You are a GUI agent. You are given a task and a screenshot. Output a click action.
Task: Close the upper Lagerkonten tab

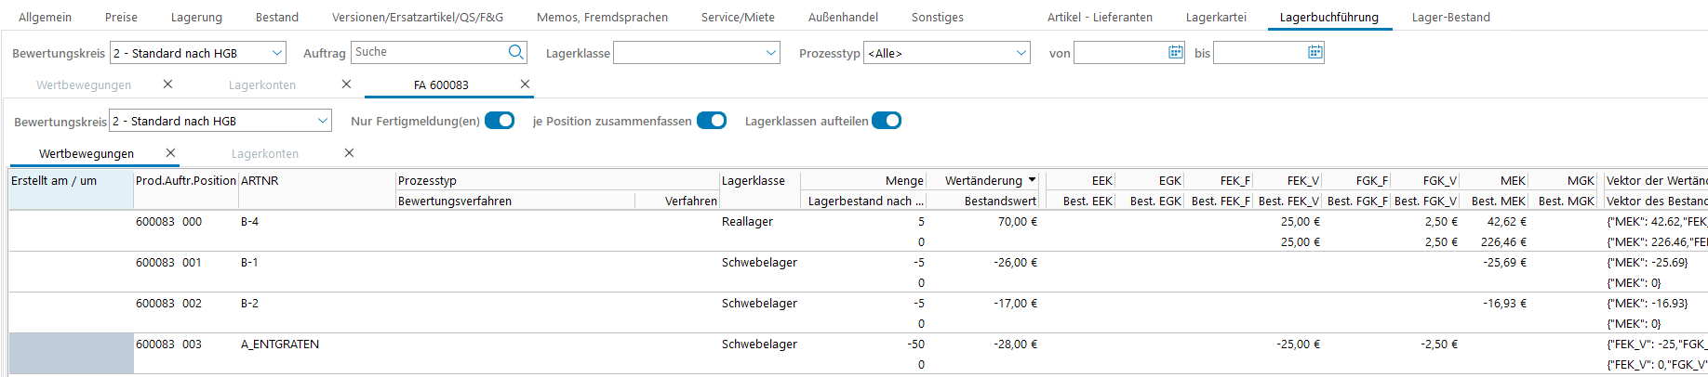coord(346,84)
